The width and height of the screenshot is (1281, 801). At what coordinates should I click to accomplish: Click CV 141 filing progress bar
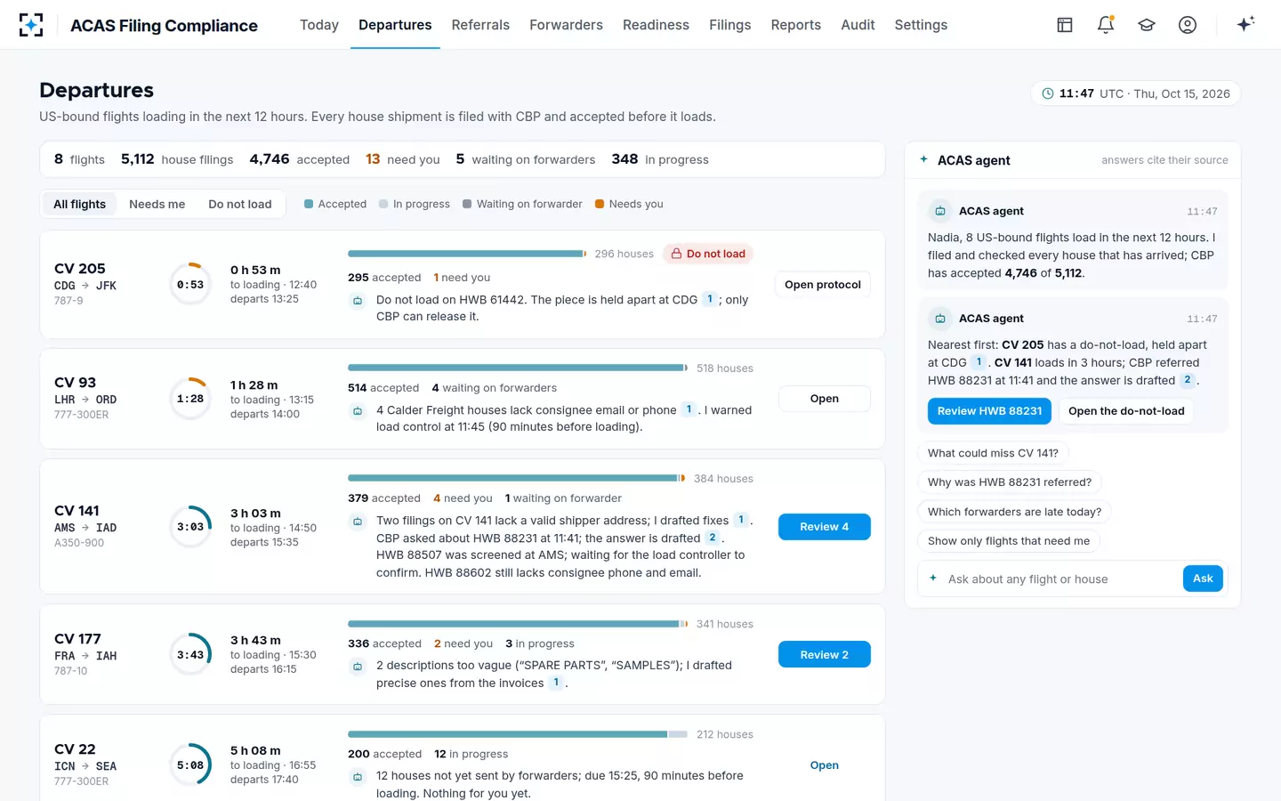tap(517, 478)
